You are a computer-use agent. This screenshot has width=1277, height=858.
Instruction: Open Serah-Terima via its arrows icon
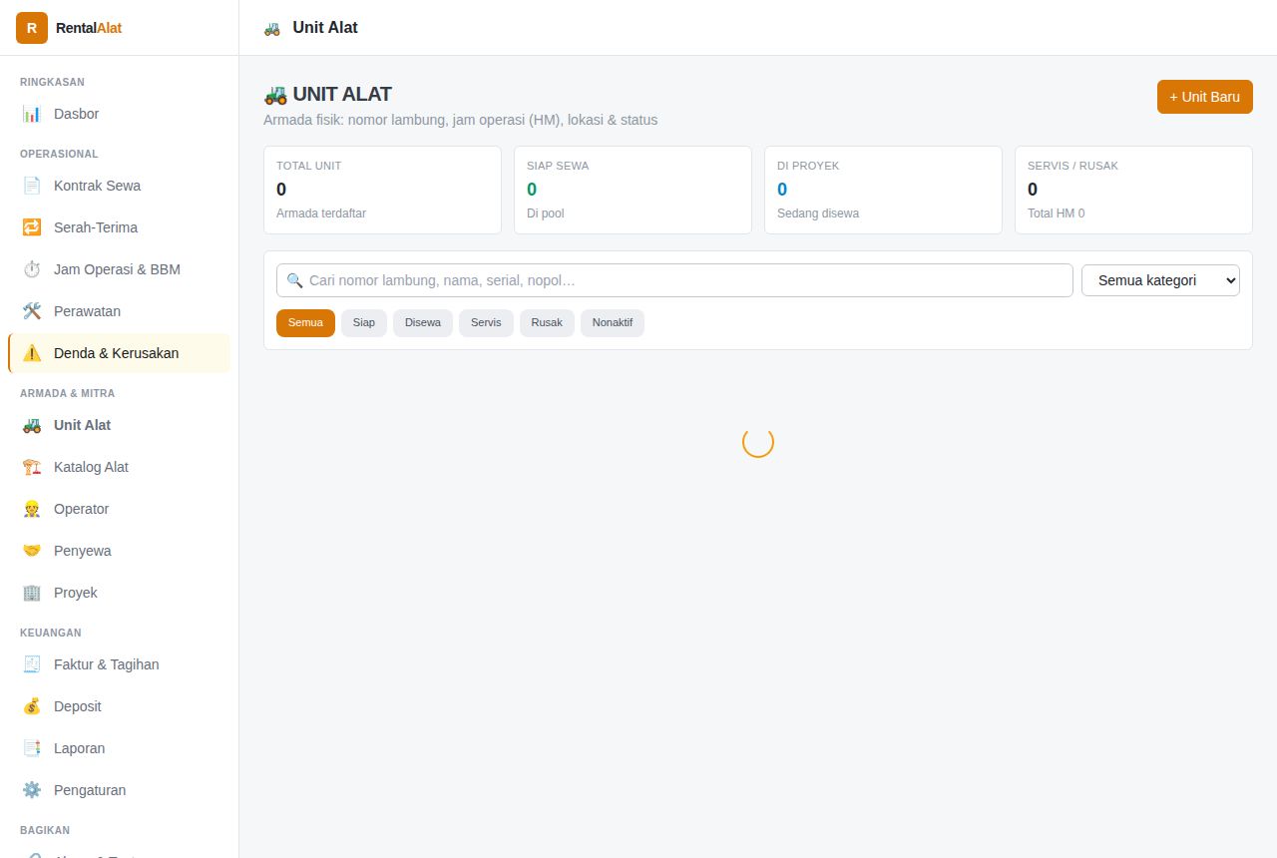point(32,227)
